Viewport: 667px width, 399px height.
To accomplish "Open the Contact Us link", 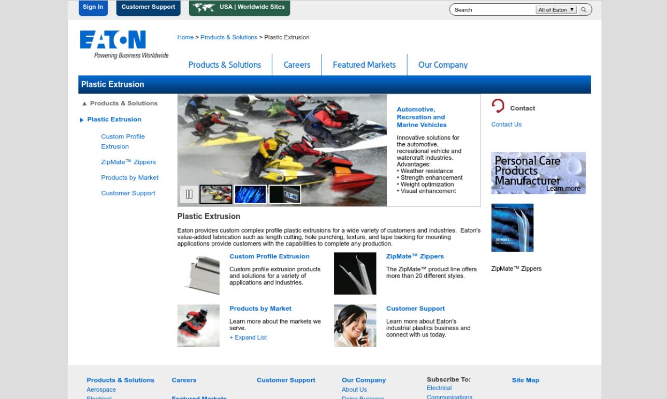I will click(506, 124).
